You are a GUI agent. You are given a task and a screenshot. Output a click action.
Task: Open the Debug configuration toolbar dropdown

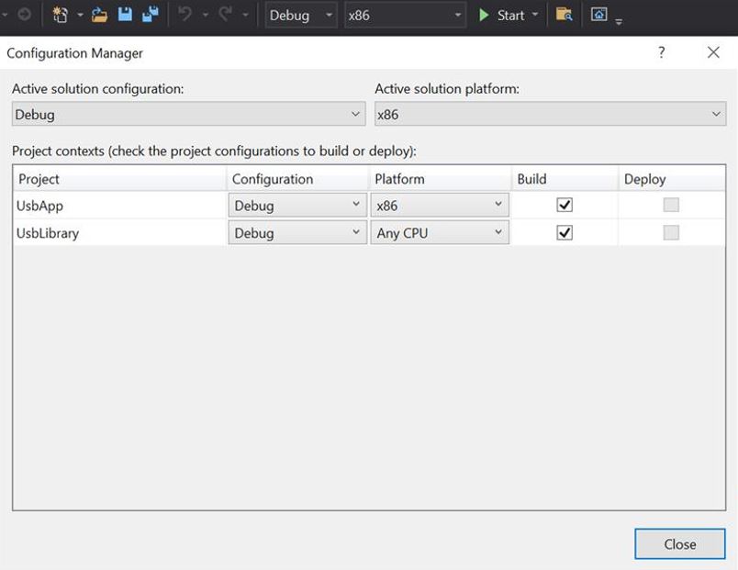pyautogui.click(x=328, y=15)
